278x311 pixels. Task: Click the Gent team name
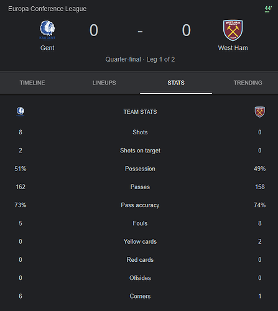(x=47, y=48)
